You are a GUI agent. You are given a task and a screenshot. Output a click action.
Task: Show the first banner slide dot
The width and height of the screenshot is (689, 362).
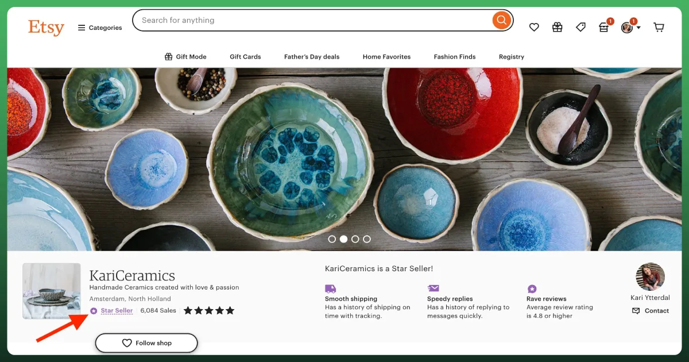coord(332,239)
